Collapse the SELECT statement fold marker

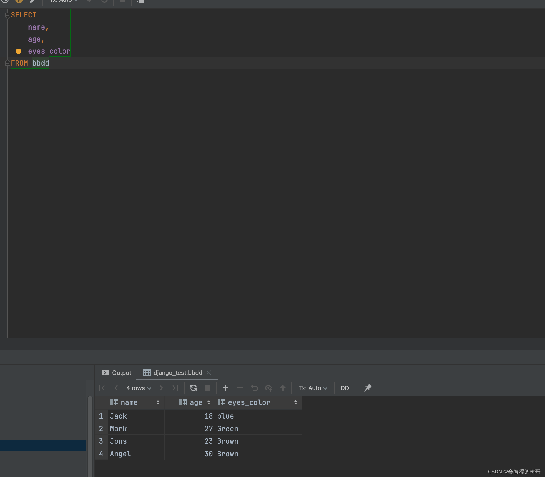click(8, 15)
